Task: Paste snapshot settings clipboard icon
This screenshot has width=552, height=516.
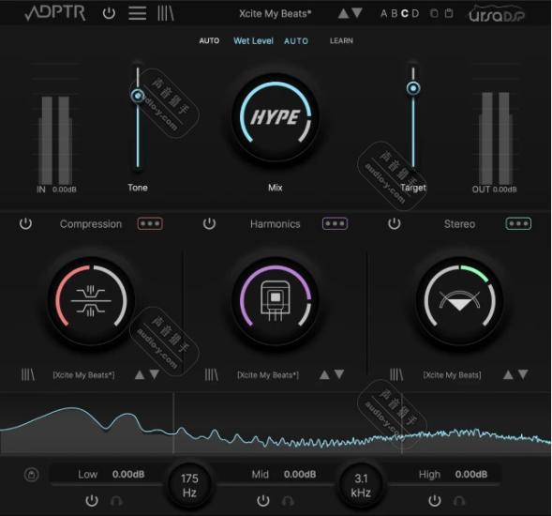Action: click(449, 13)
